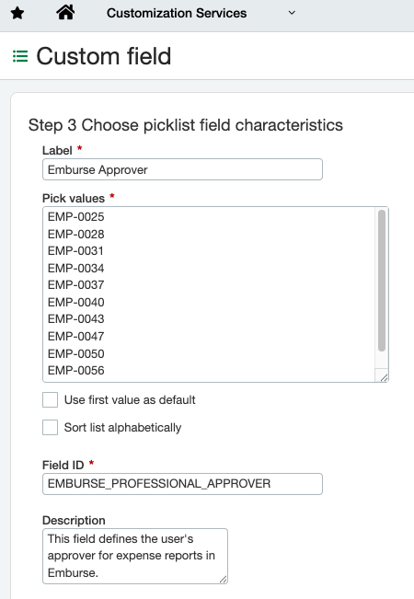Open the green list menu icon
This screenshot has height=599, width=414.
click(20, 56)
